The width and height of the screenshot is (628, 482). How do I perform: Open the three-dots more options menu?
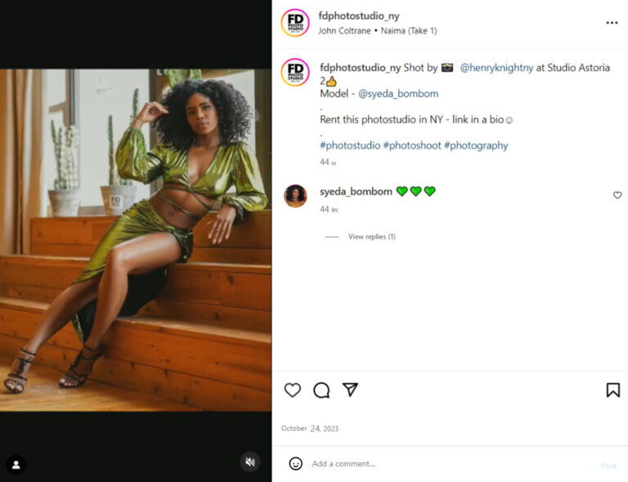612,23
